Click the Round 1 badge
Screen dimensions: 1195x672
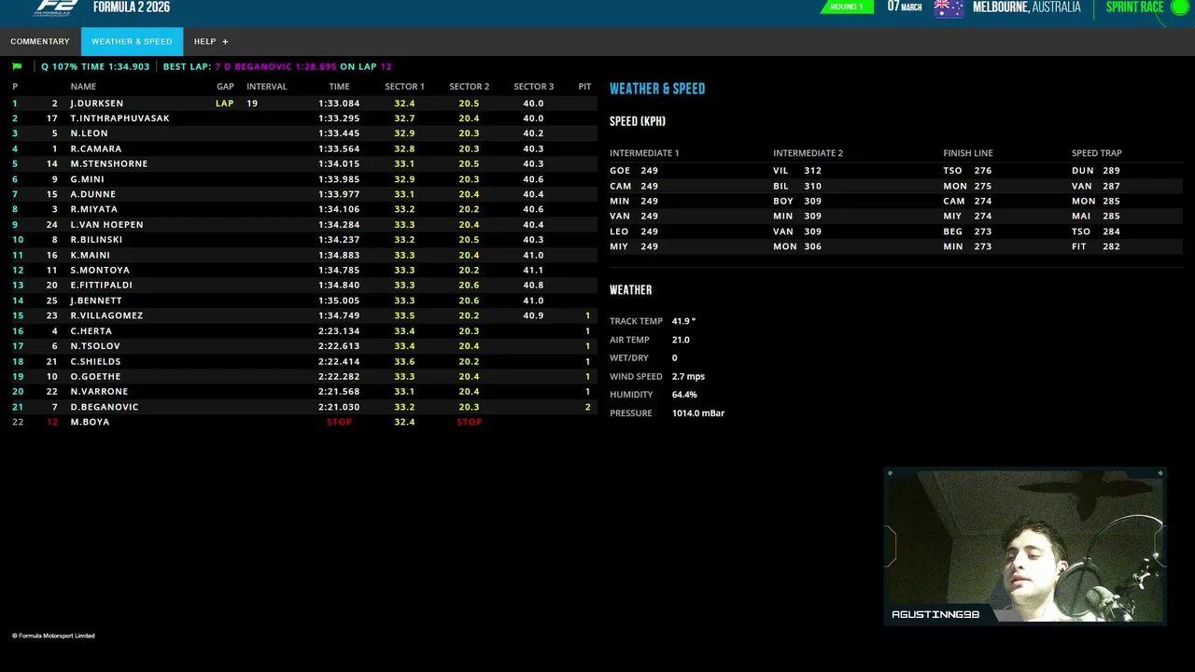point(847,7)
